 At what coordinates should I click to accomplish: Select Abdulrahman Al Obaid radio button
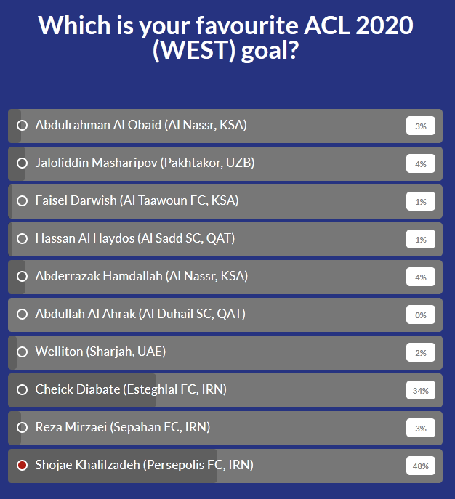(x=22, y=126)
